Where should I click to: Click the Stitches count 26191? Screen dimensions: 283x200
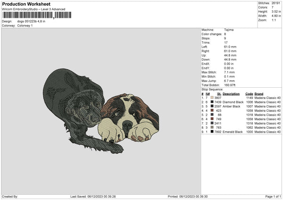tap(275, 3)
